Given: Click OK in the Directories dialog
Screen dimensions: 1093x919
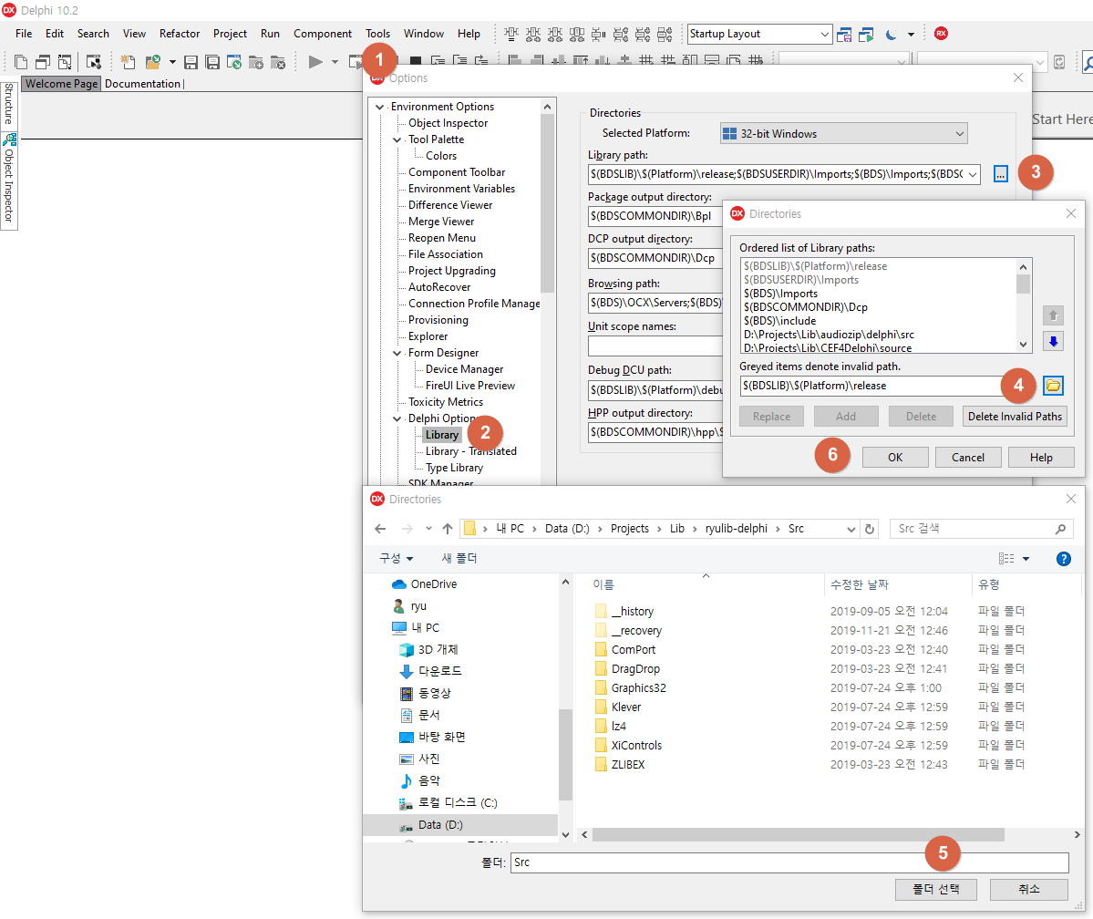Looking at the screenshot, I should pos(895,458).
